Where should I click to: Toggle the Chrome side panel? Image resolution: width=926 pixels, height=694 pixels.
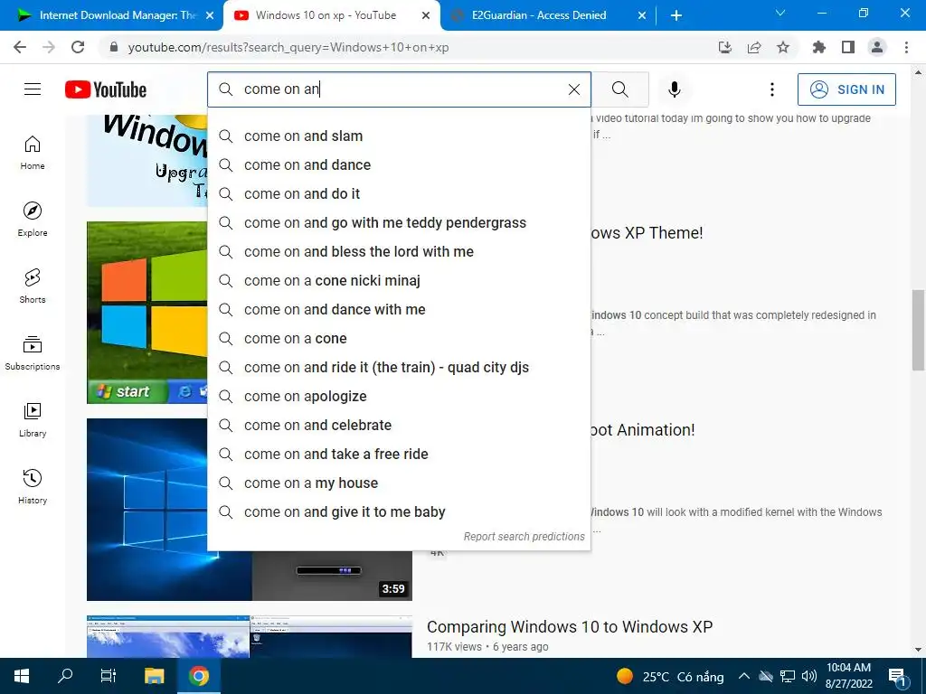tap(848, 47)
